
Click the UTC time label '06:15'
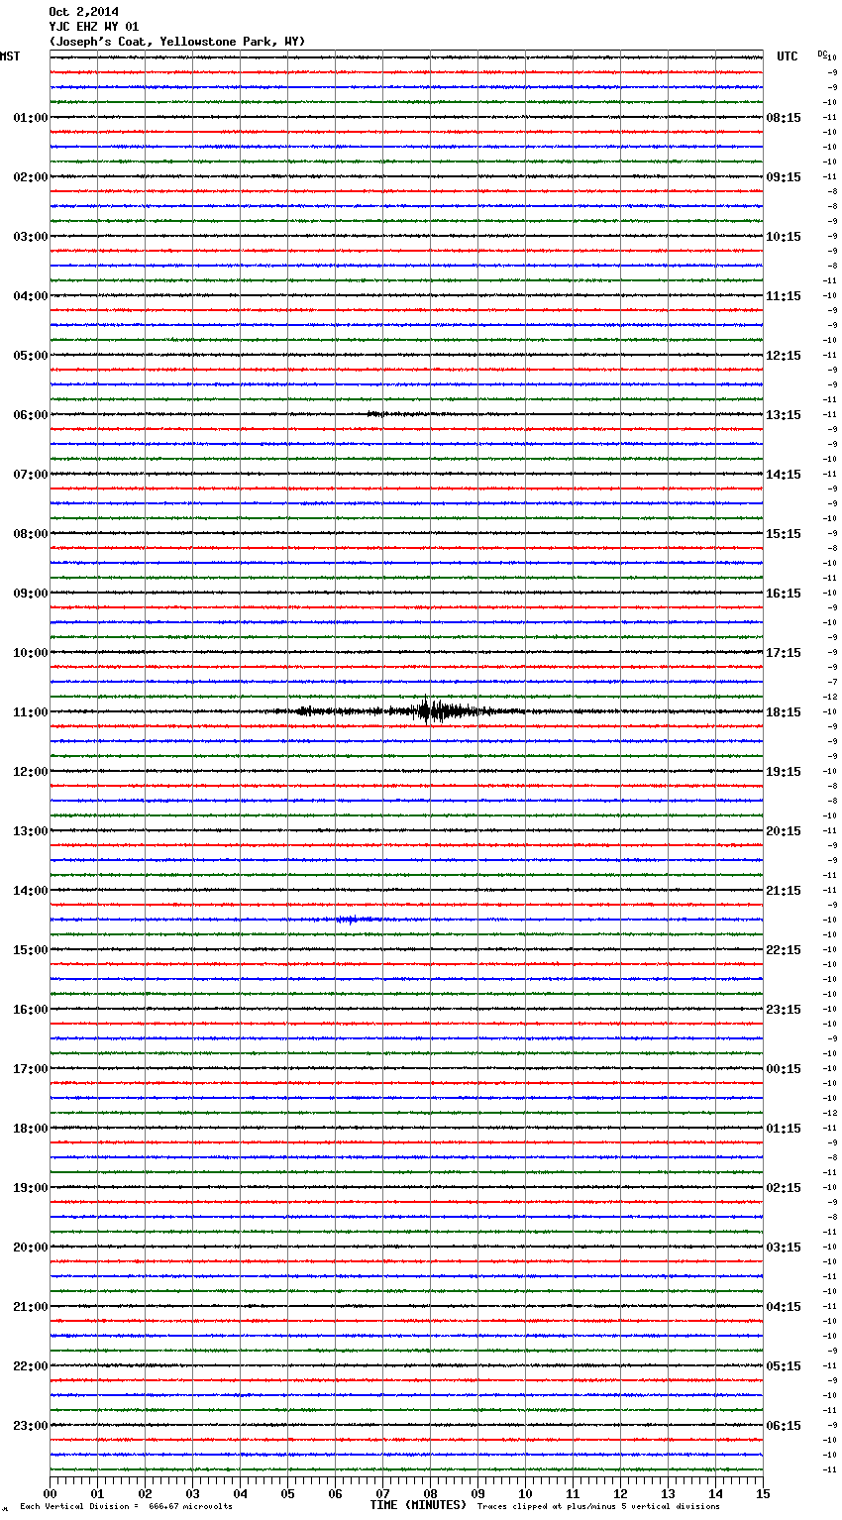(x=784, y=1426)
